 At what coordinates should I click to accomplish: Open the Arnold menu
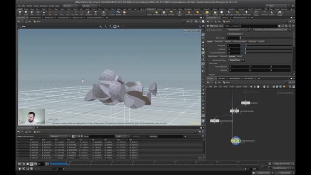(51, 6)
